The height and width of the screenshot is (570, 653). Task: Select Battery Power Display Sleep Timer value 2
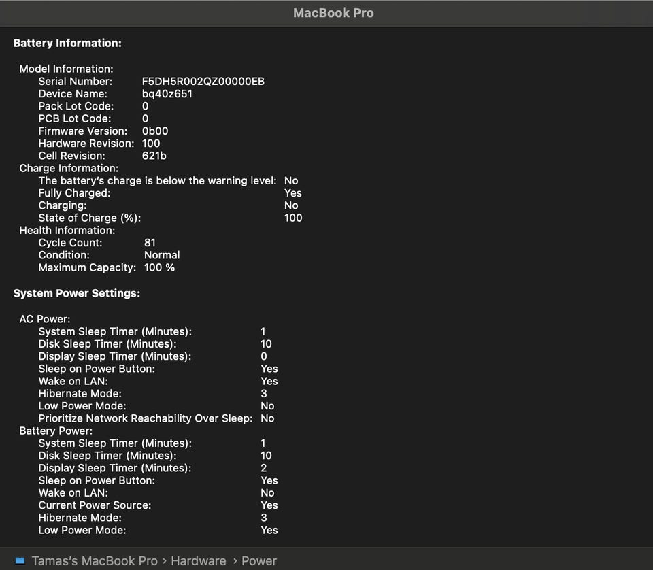pos(264,468)
